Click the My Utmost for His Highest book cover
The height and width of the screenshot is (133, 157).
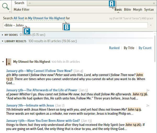pyautogui.click(x=9, y=62)
